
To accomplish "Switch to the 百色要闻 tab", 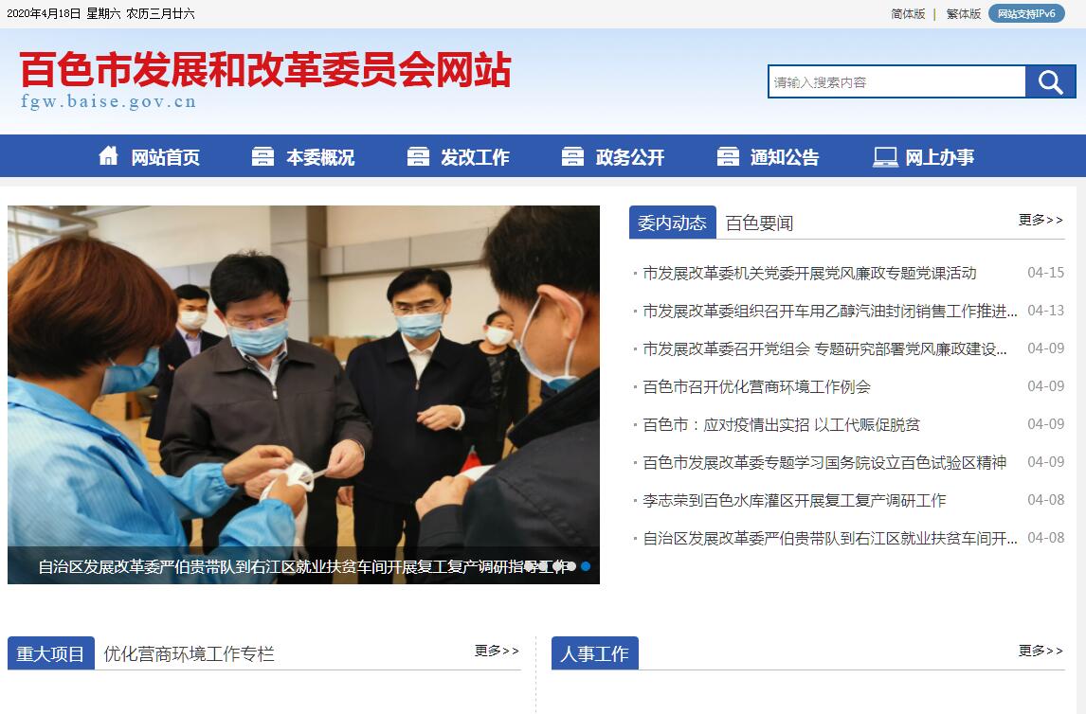I will click(759, 223).
